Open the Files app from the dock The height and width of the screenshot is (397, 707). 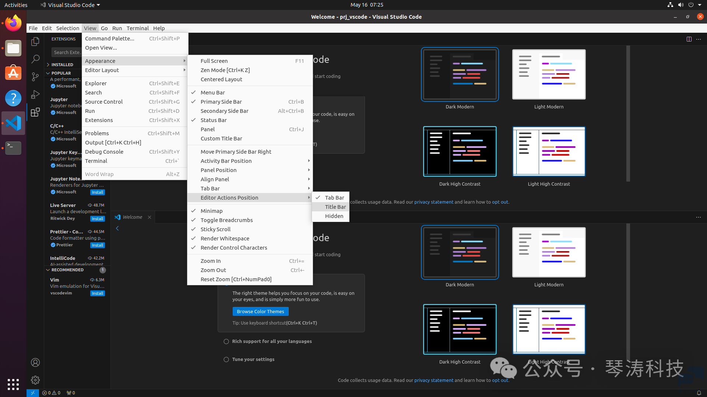tap(13, 48)
